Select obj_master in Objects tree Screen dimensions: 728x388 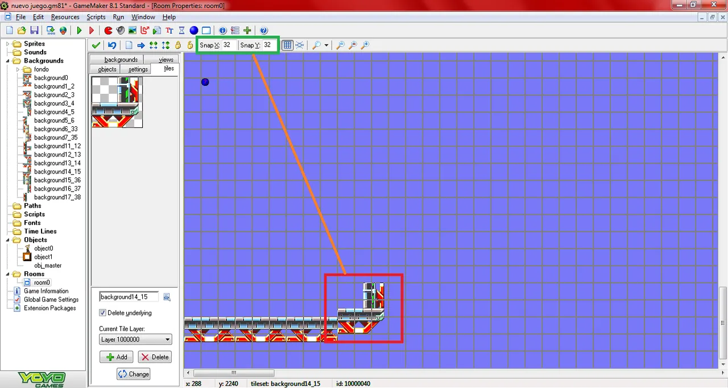click(48, 266)
